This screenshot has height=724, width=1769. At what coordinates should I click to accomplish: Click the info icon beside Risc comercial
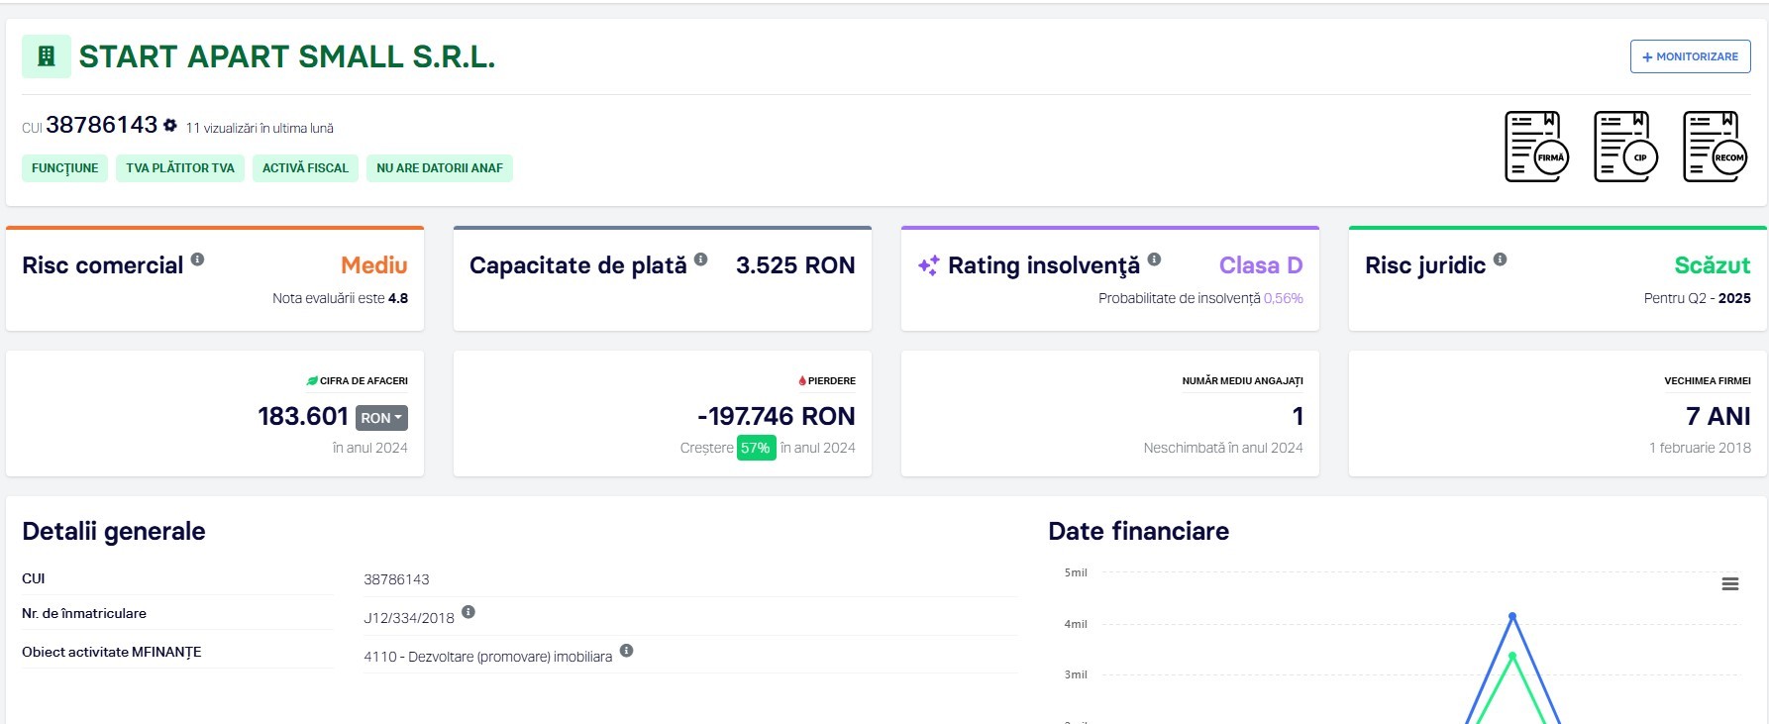pos(197,259)
